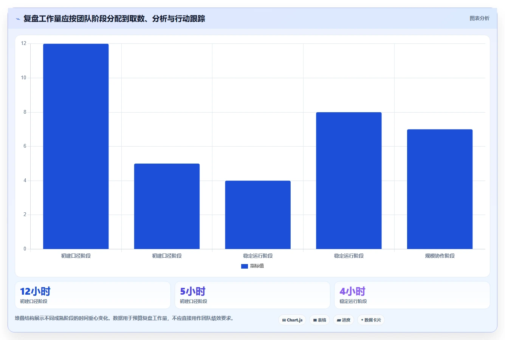Click the bar with value 12
505x340 pixels.
coord(76,146)
